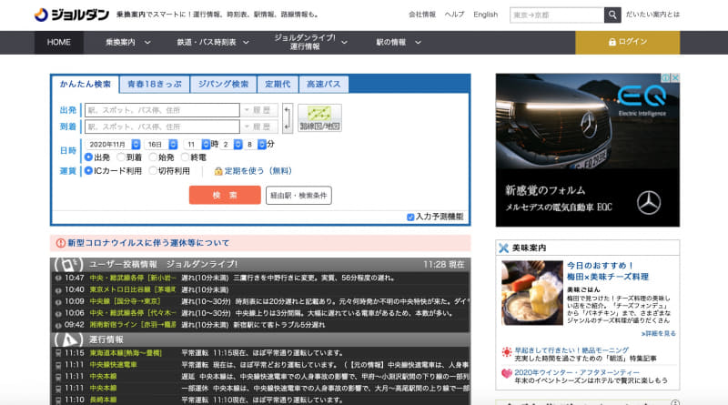The width and height of the screenshot is (728, 405).
Task: Click the arrival (到着) station input field
Action: point(162,127)
